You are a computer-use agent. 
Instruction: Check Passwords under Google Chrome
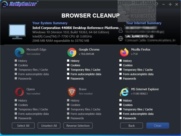pyautogui.click(x=68, y=78)
